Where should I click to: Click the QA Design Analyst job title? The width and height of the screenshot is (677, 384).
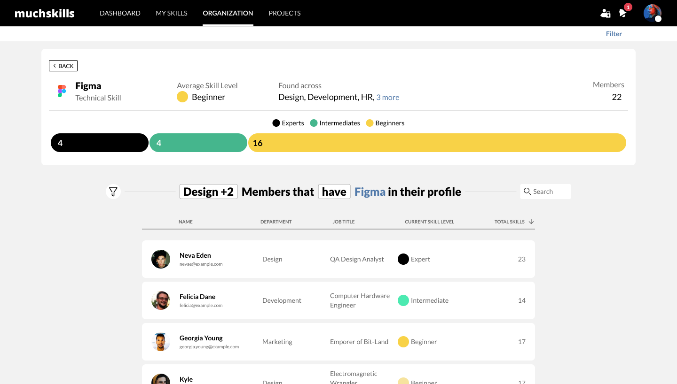[x=357, y=259]
